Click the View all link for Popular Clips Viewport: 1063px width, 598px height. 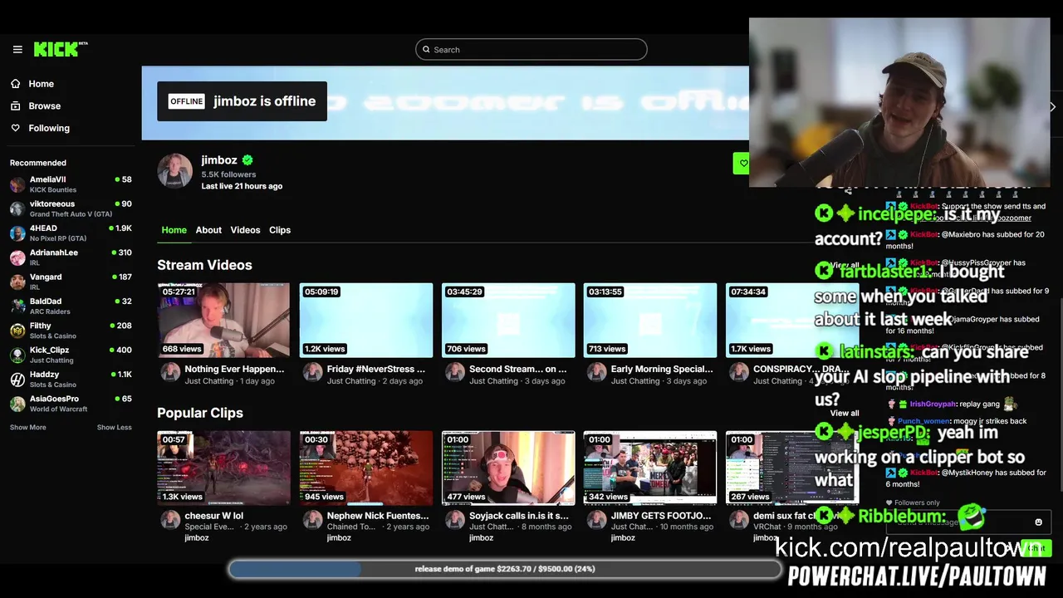point(845,413)
